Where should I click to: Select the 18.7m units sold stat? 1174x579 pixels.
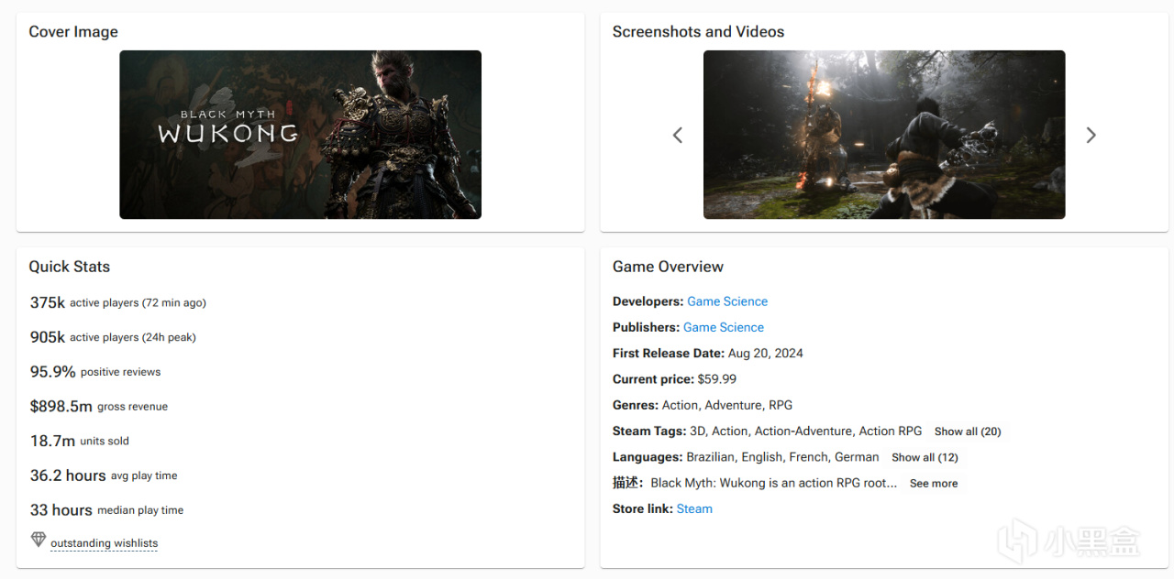80,441
